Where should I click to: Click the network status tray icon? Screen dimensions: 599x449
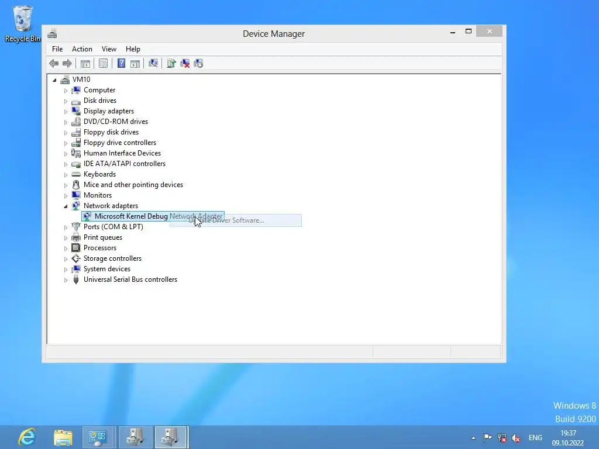click(x=502, y=438)
